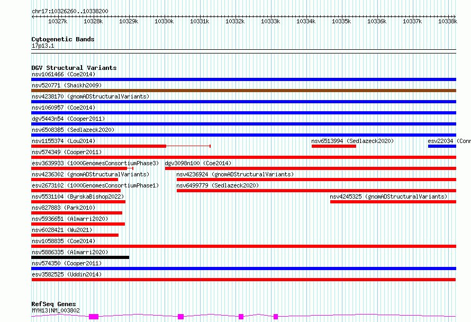Click the 10335k ruler position label
471x322 pixels.
pos(341,21)
